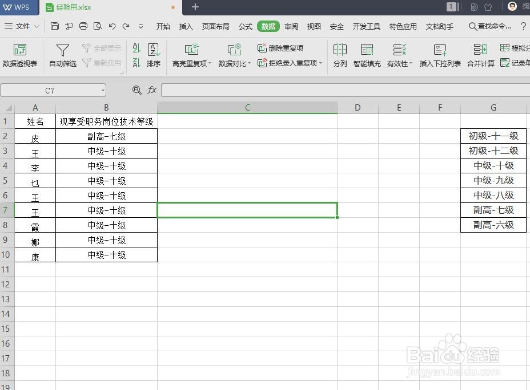The width and height of the screenshot is (530, 390).
Task: Click cell G8 containing 副高-六级
Action: pyautogui.click(x=493, y=225)
